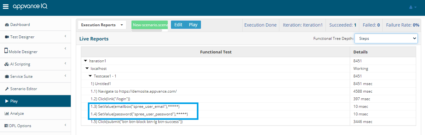Open the Functional Tree Depth Steps dropdown
The image size is (425, 135).
point(386,39)
